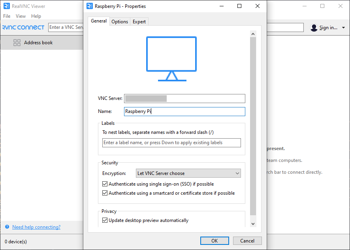Click the label name input field
Image resolution: width=350 pixels, height=250 pixels.
(171, 143)
